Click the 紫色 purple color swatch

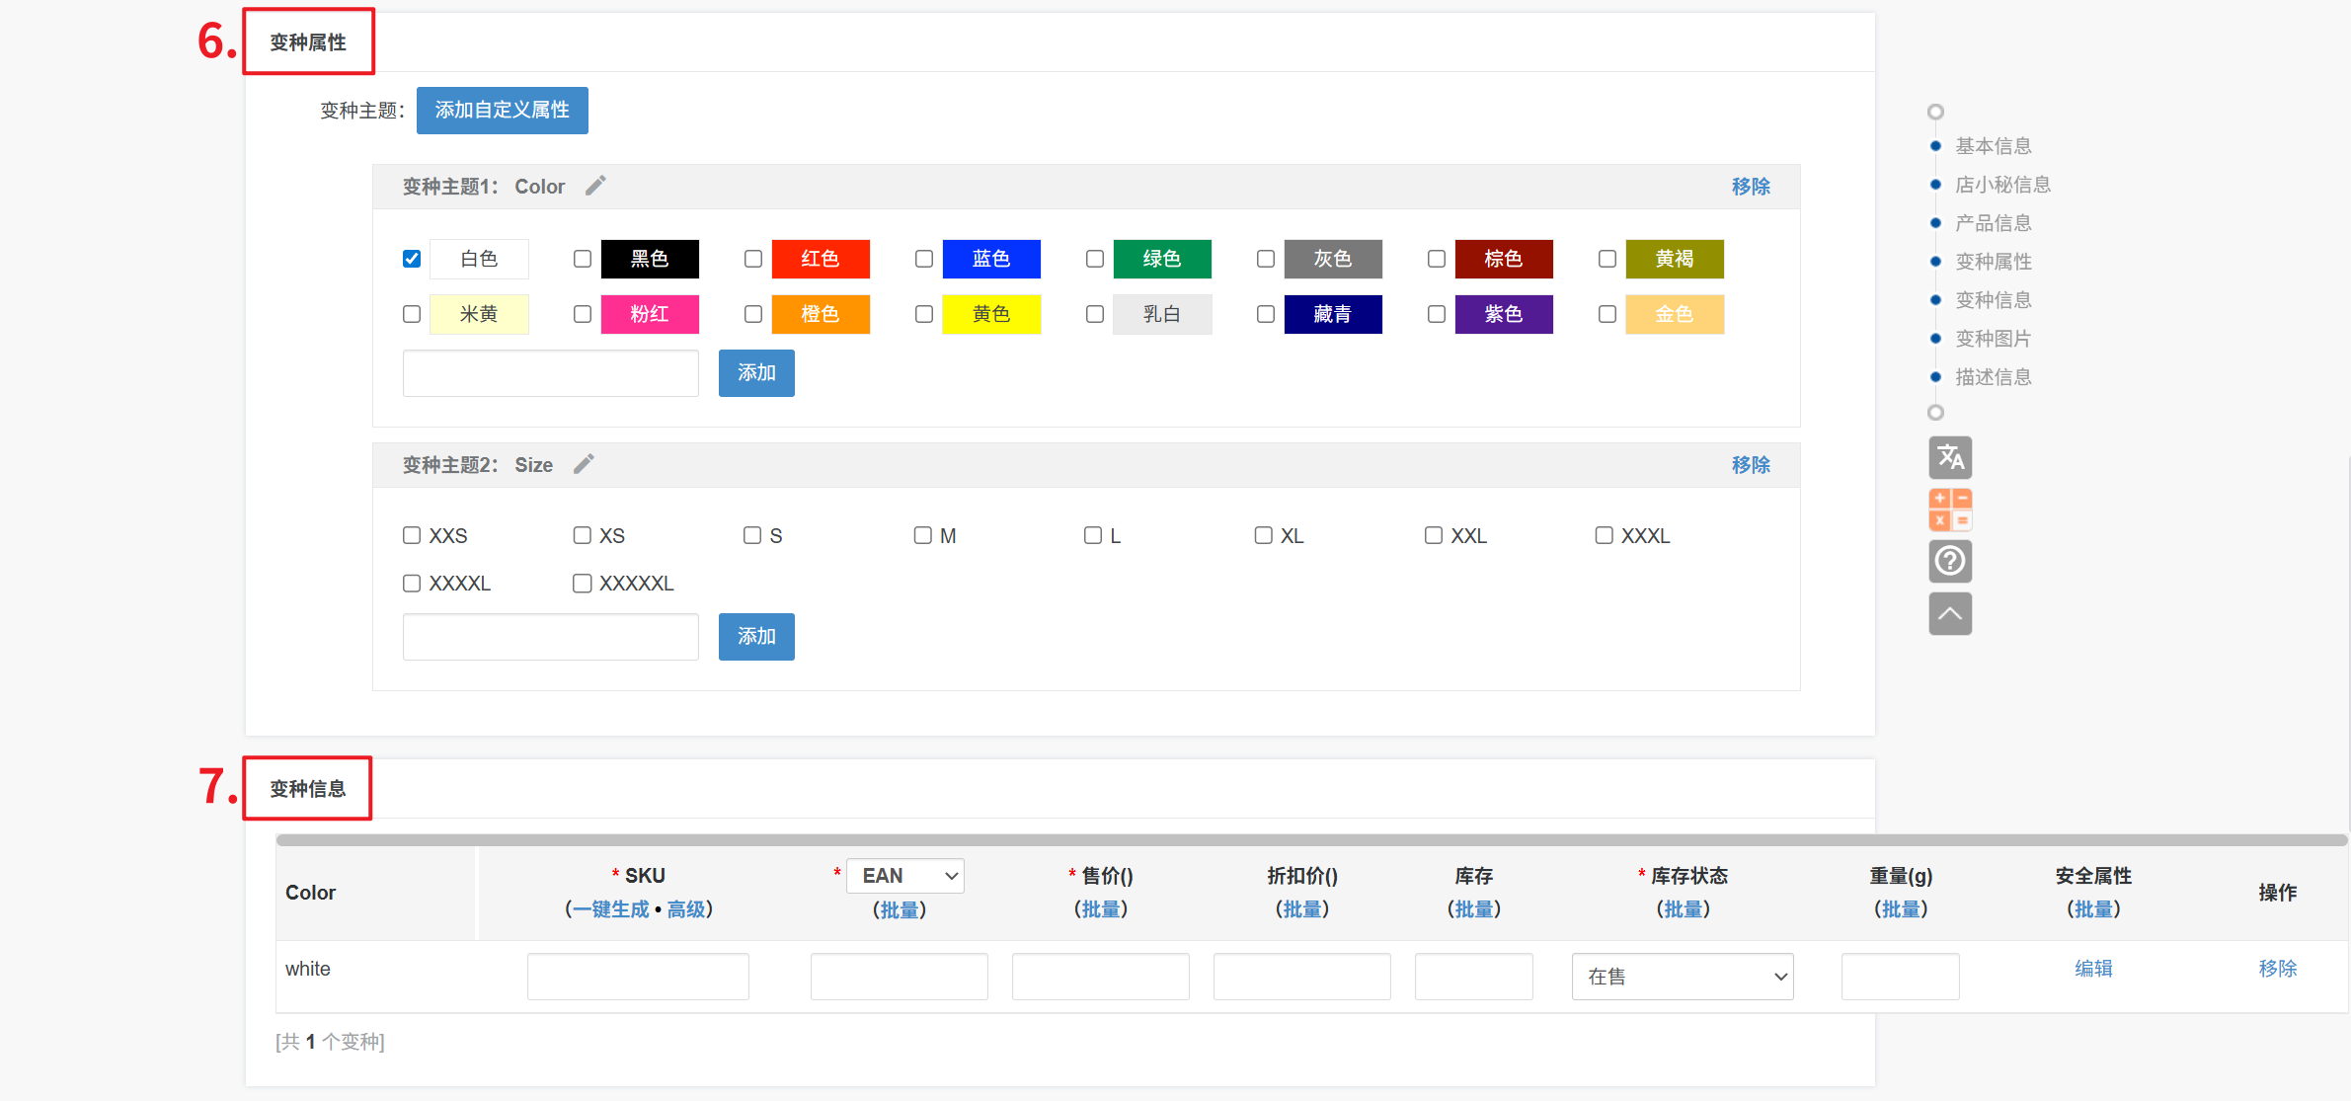1503,314
